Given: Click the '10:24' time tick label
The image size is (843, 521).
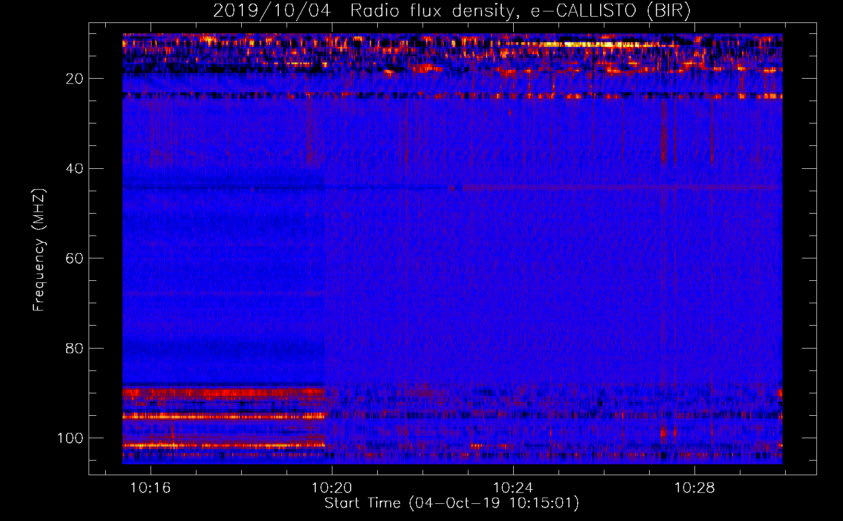Looking at the screenshot, I should [x=513, y=488].
